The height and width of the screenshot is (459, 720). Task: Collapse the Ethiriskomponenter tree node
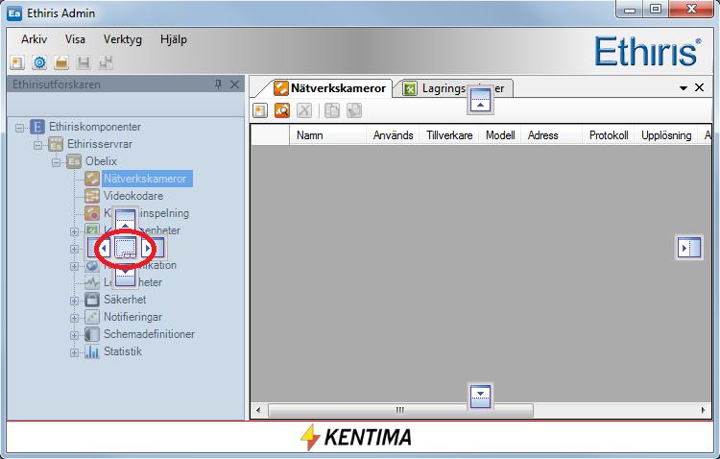tap(20, 128)
